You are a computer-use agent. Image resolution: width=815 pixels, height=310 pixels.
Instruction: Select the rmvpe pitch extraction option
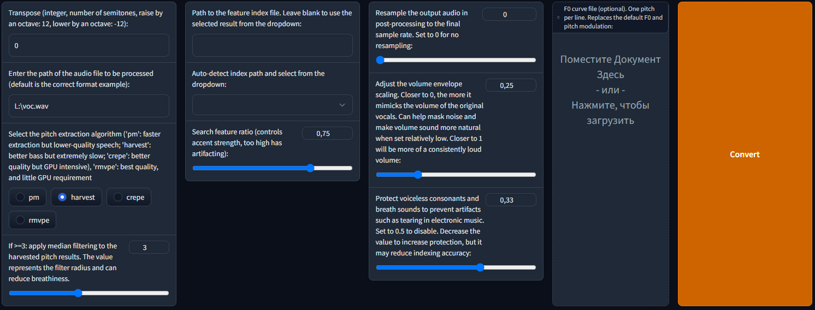tap(33, 220)
